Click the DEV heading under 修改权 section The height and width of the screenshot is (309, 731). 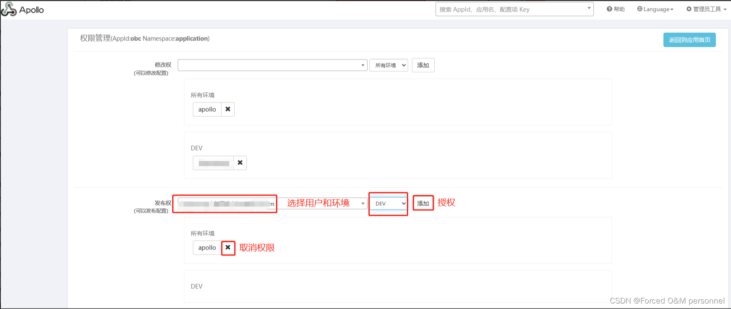tap(197, 148)
